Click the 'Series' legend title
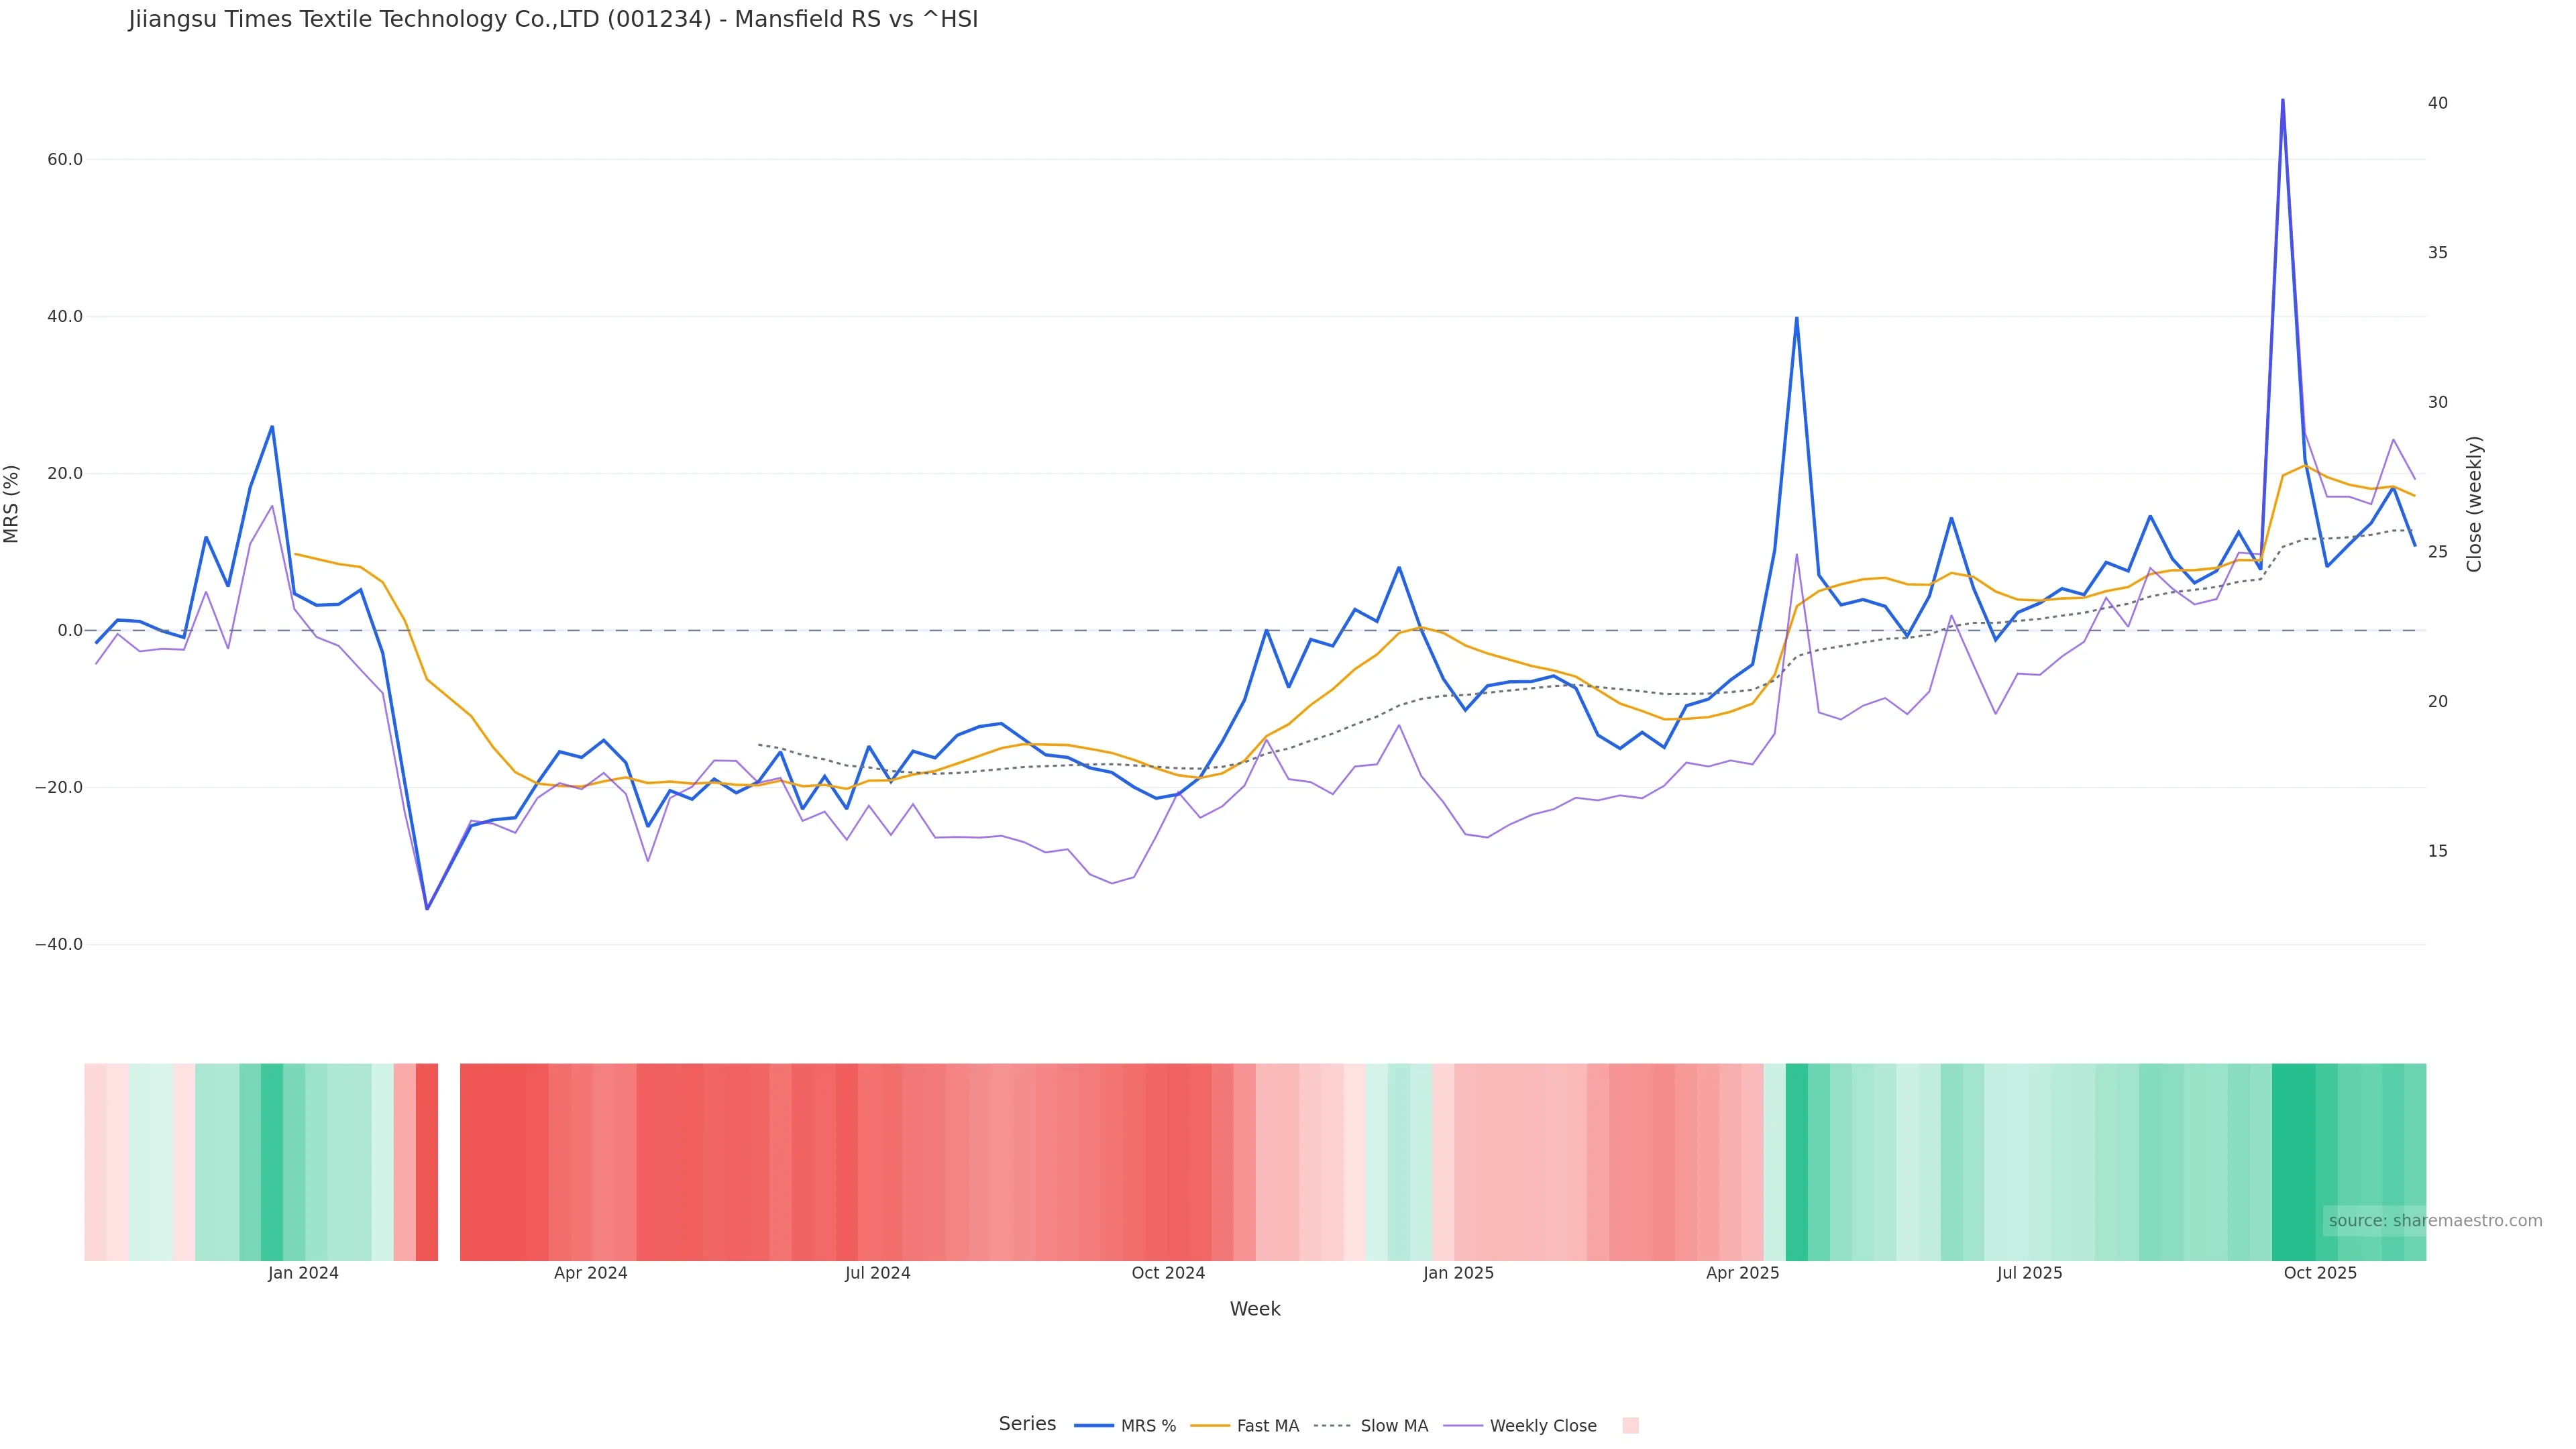This screenshot has height=1449, width=2576. (1027, 1424)
